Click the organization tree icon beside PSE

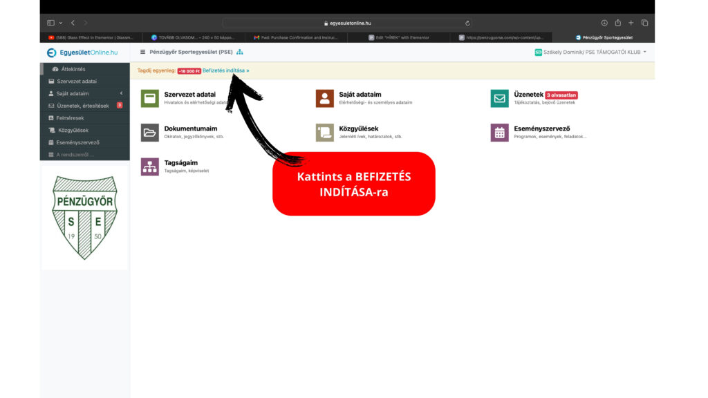(x=240, y=52)
